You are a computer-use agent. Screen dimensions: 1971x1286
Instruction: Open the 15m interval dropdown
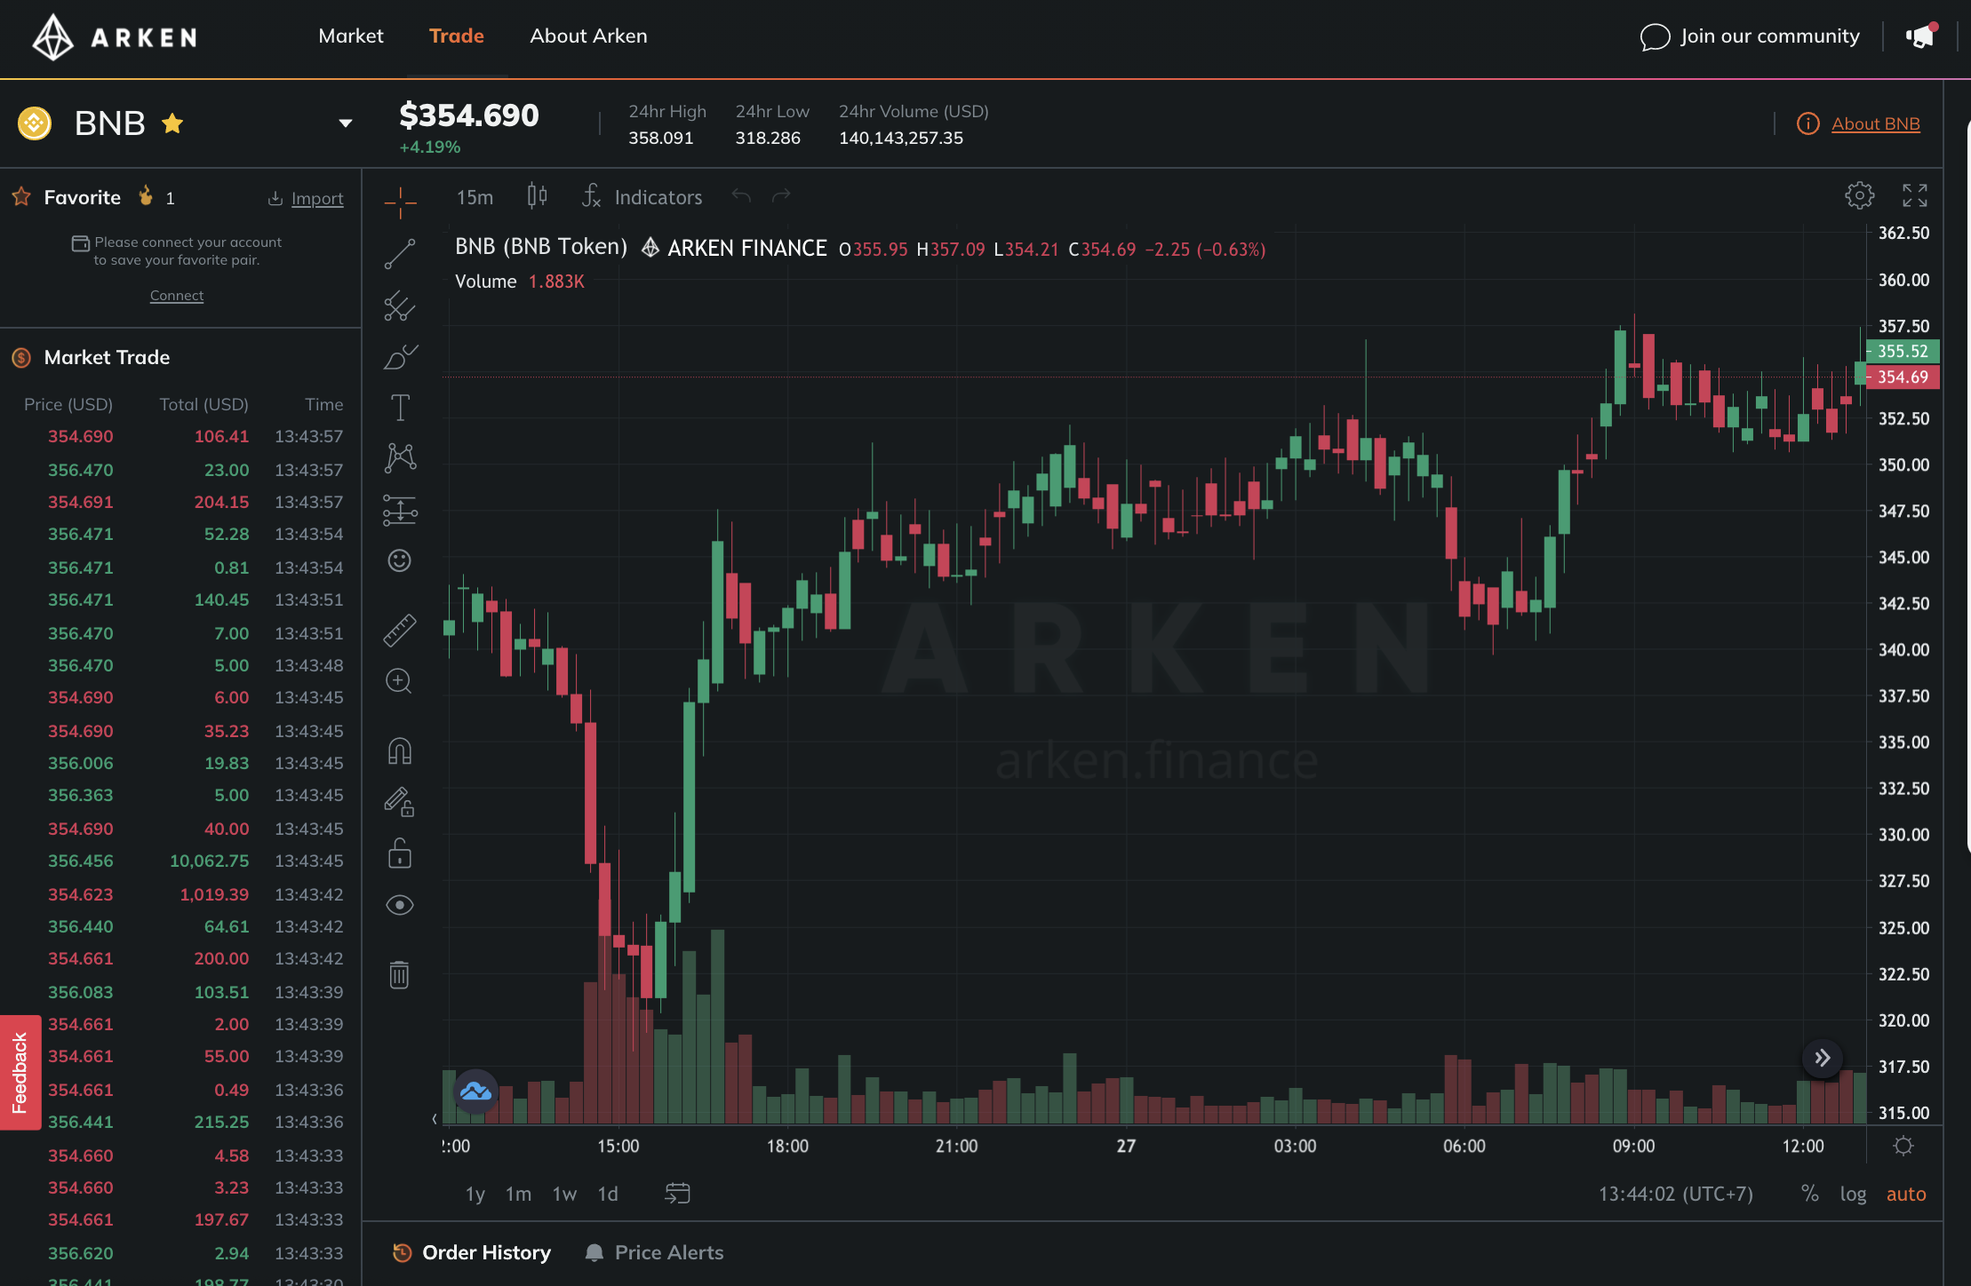point(475,197)
